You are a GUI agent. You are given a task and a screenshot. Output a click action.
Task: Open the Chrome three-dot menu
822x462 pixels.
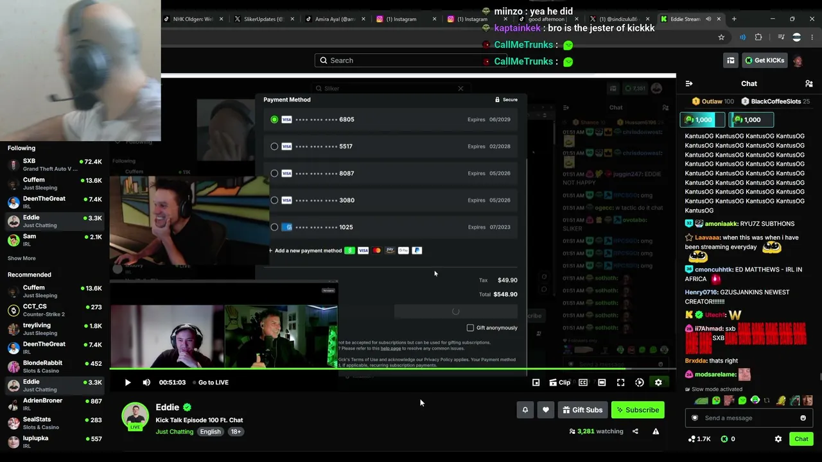tap(812, 37)
